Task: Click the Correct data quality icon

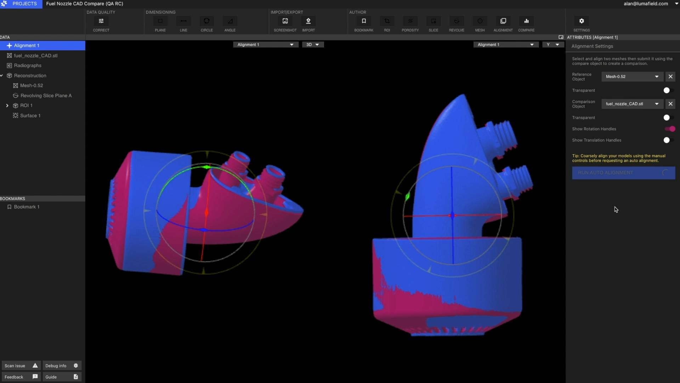Action: (x=101, y=21)
